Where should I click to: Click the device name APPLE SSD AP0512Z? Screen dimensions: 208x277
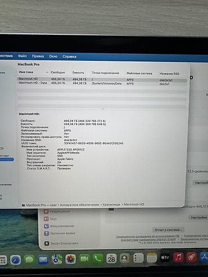[71, 149]
